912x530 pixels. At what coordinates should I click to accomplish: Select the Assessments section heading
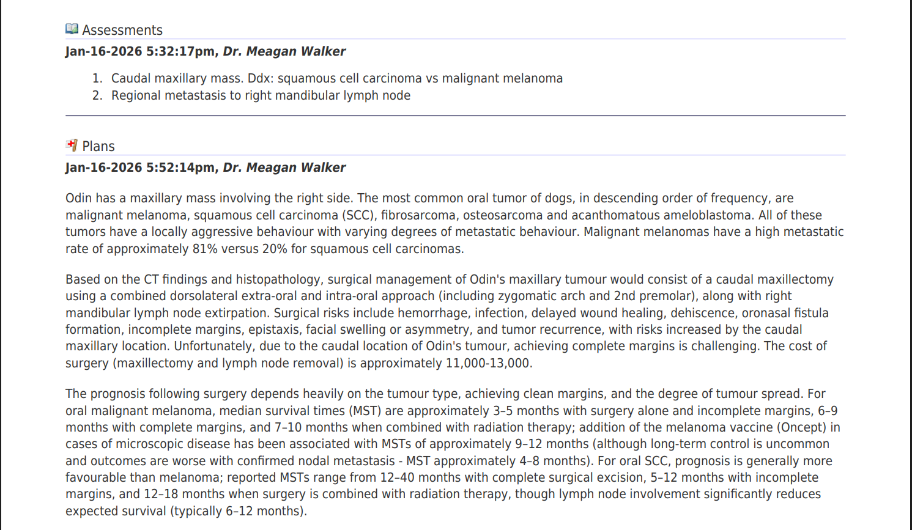[122, 30]
